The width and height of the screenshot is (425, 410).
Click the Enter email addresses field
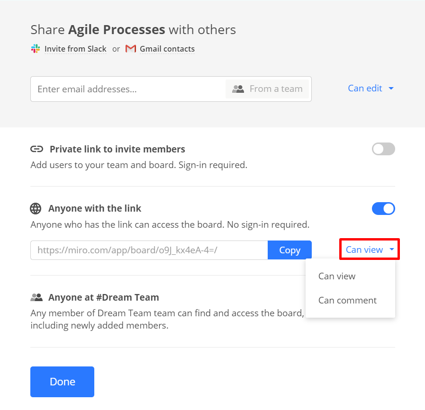pos(128,89)
